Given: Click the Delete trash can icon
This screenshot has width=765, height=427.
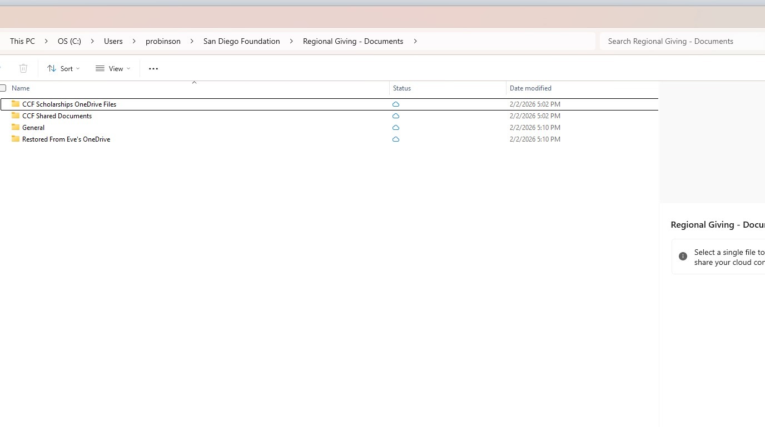Looking at the screenshot, I should [x=23, y=68].
